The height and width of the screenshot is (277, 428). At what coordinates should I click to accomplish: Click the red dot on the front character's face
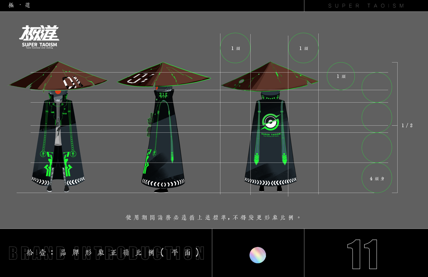[58, 92]
